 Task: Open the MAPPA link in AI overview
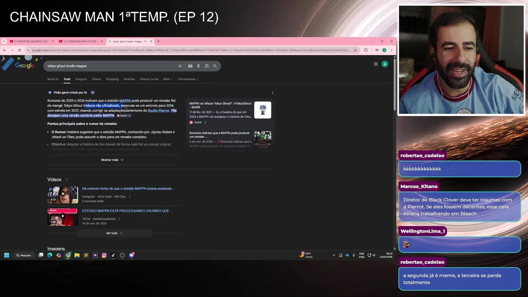tap(125, 101)
